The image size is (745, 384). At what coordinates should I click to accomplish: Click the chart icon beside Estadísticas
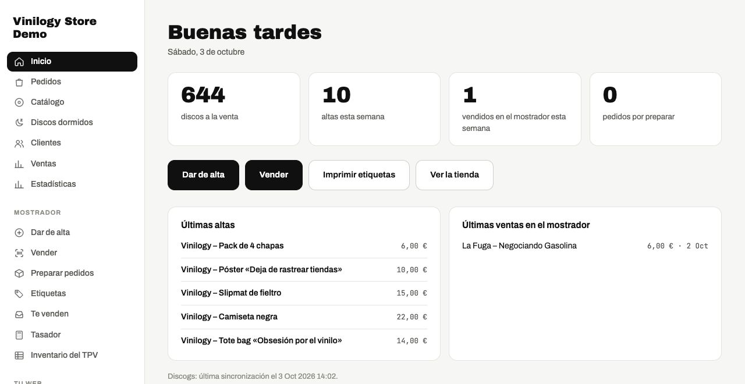(x=19, y=184)
